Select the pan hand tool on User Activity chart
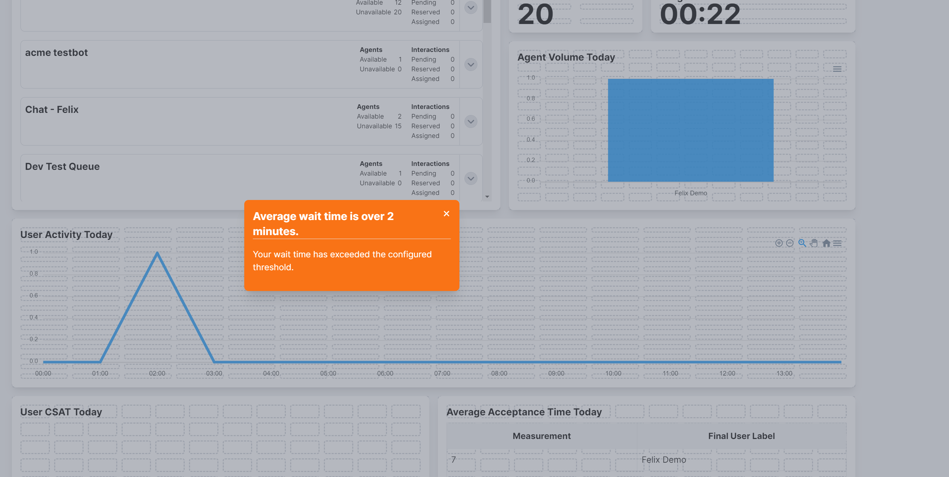Screen dimensions: 949x477 (x=814, y=243)
